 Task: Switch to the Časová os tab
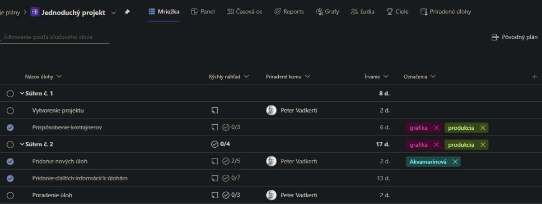[244, 12]
